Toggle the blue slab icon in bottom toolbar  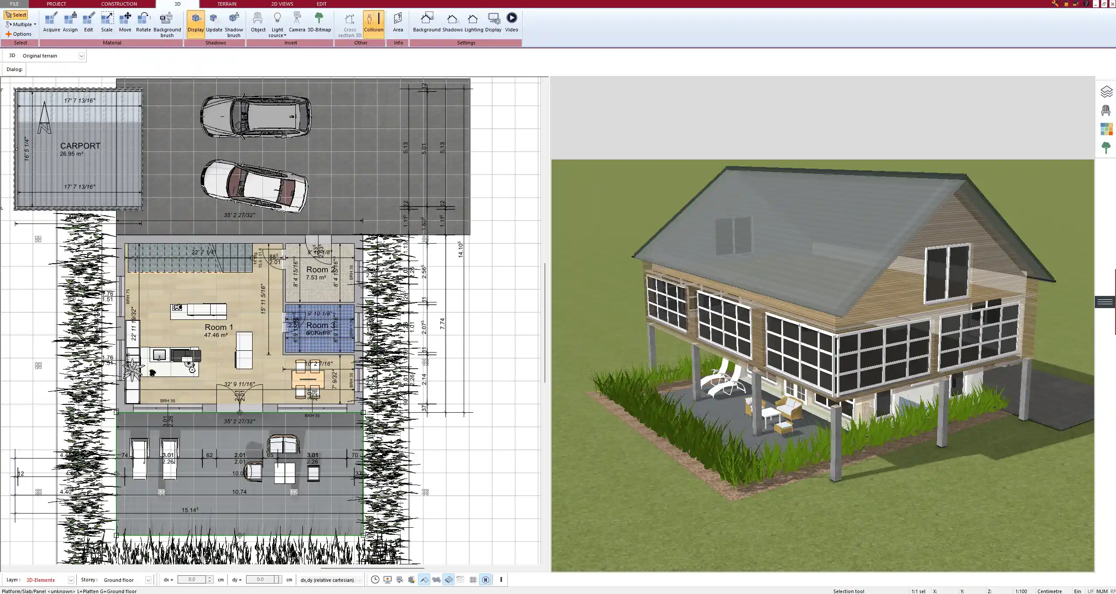(x=448, y=580)
